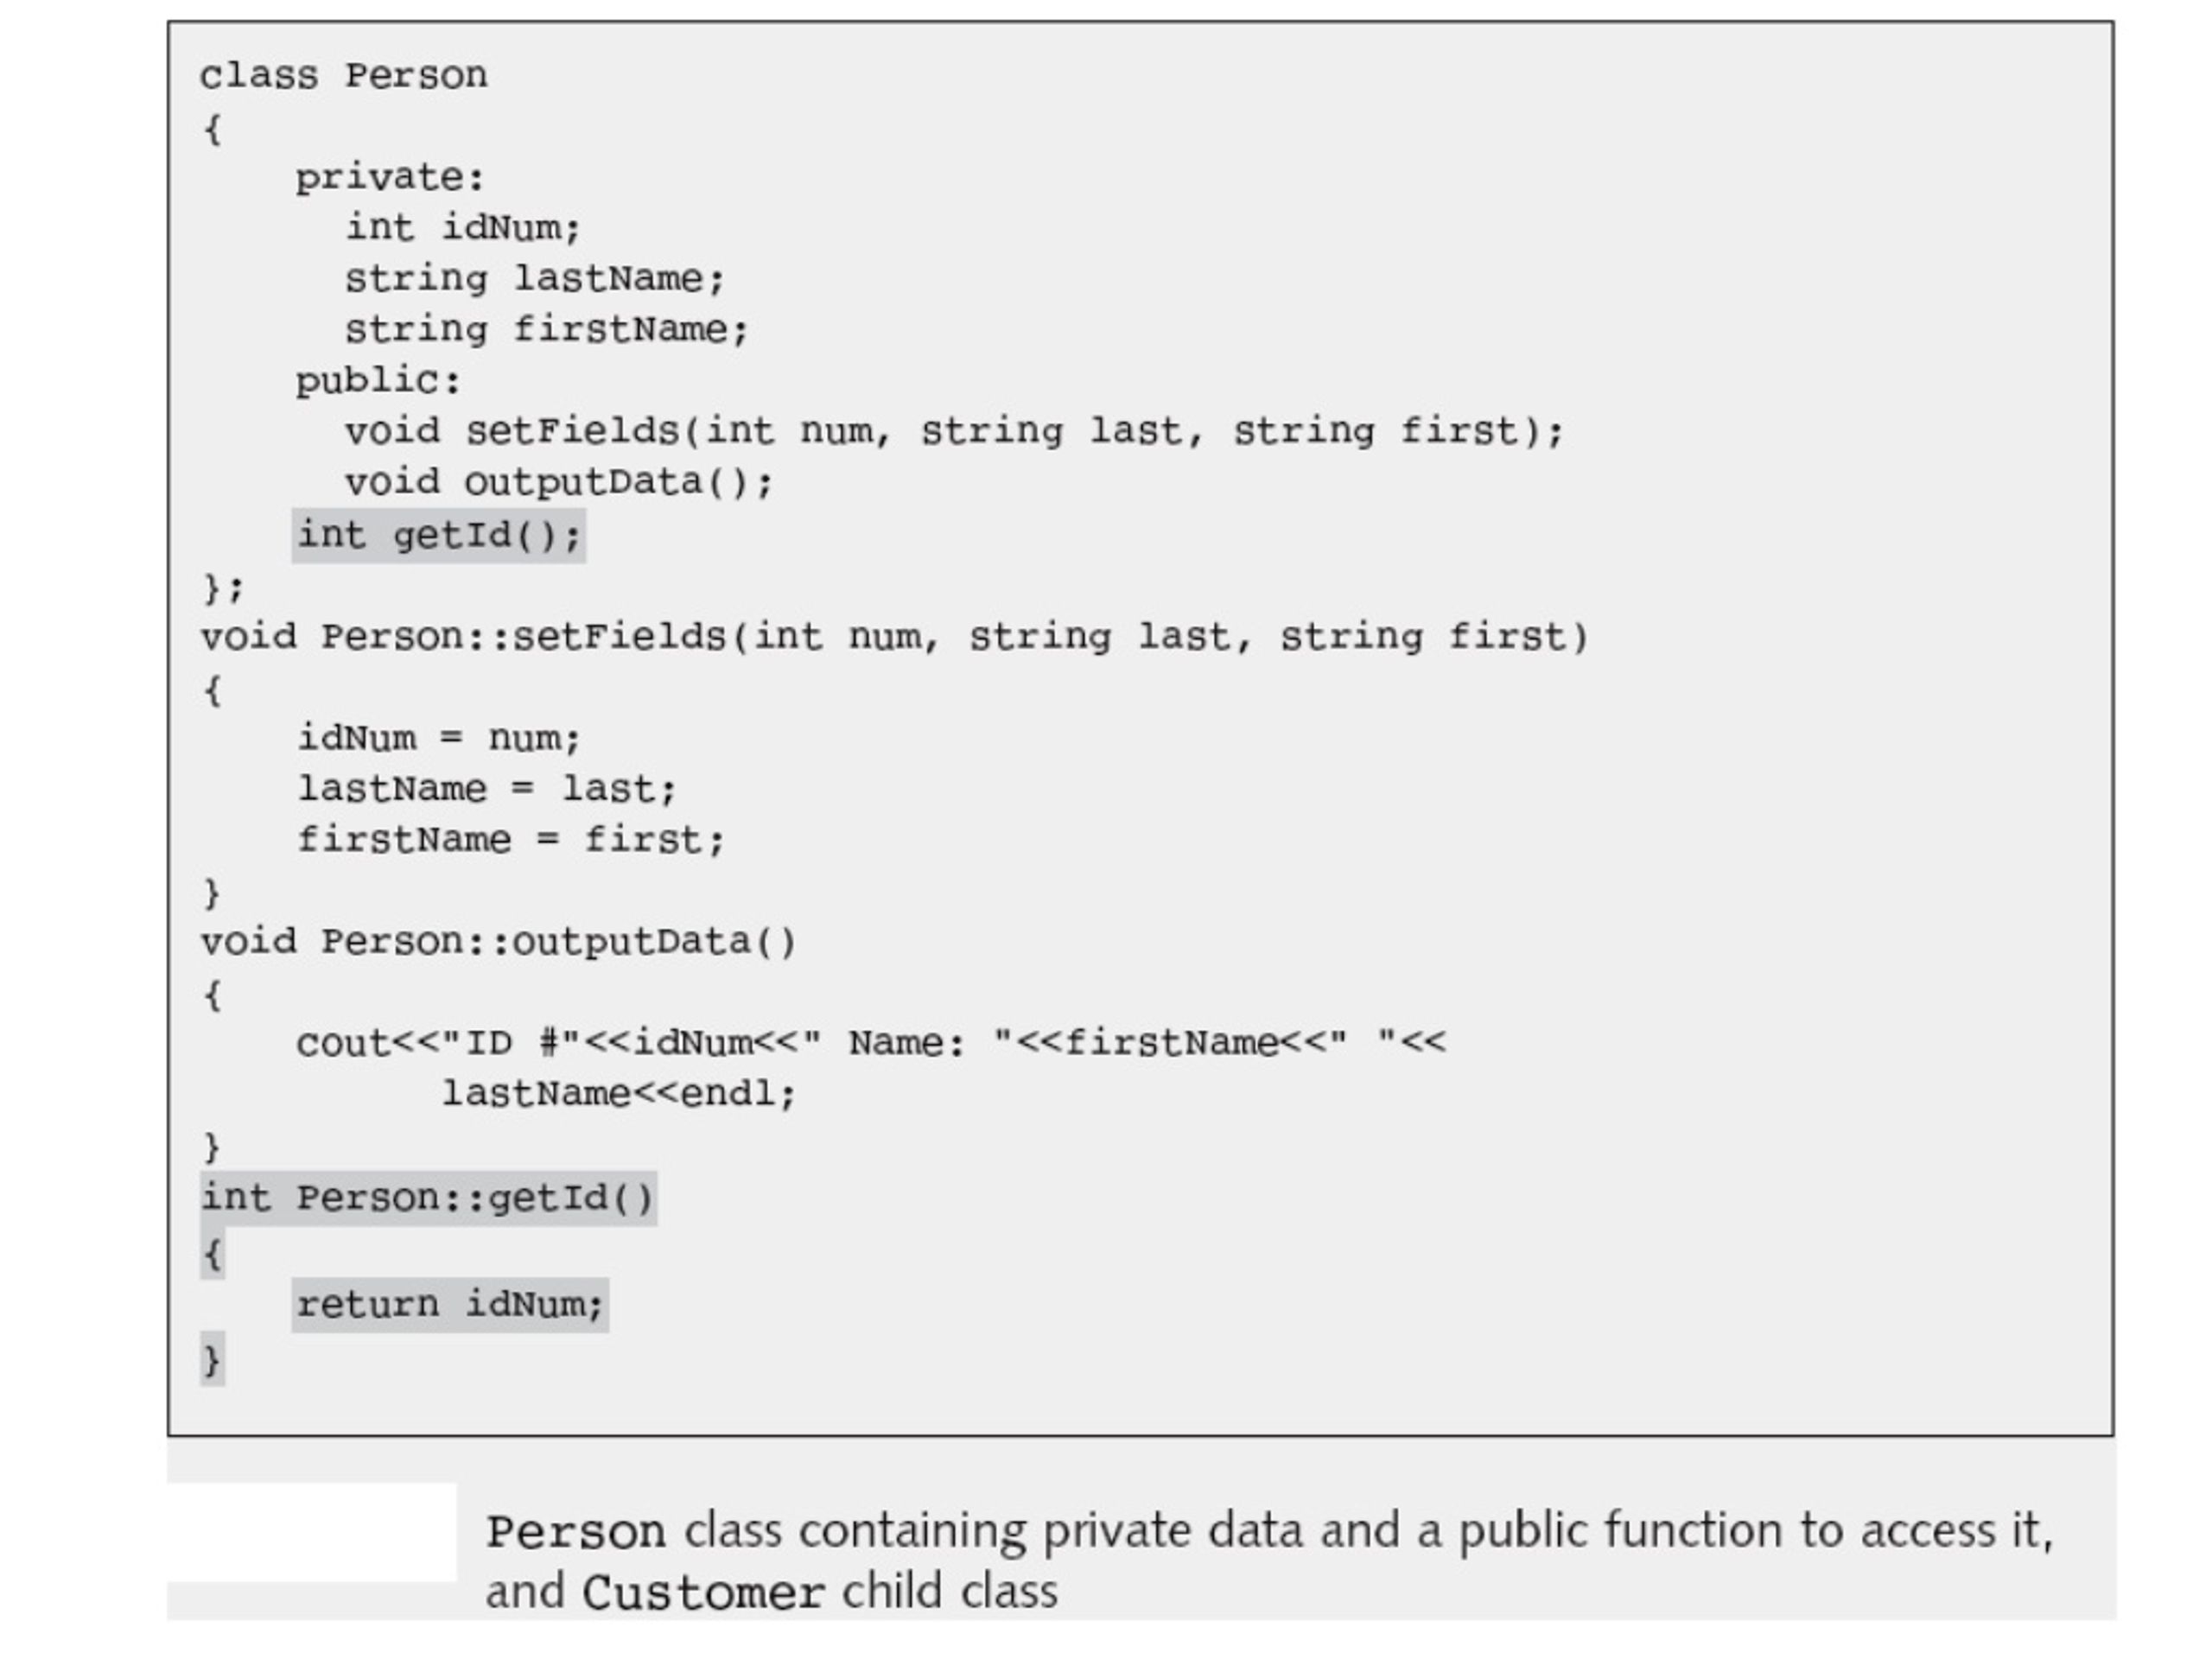The height and width of the screenshot is (1659, 2212).
Task: Click the 'firstName = first;' assignment
Action: 511,840
